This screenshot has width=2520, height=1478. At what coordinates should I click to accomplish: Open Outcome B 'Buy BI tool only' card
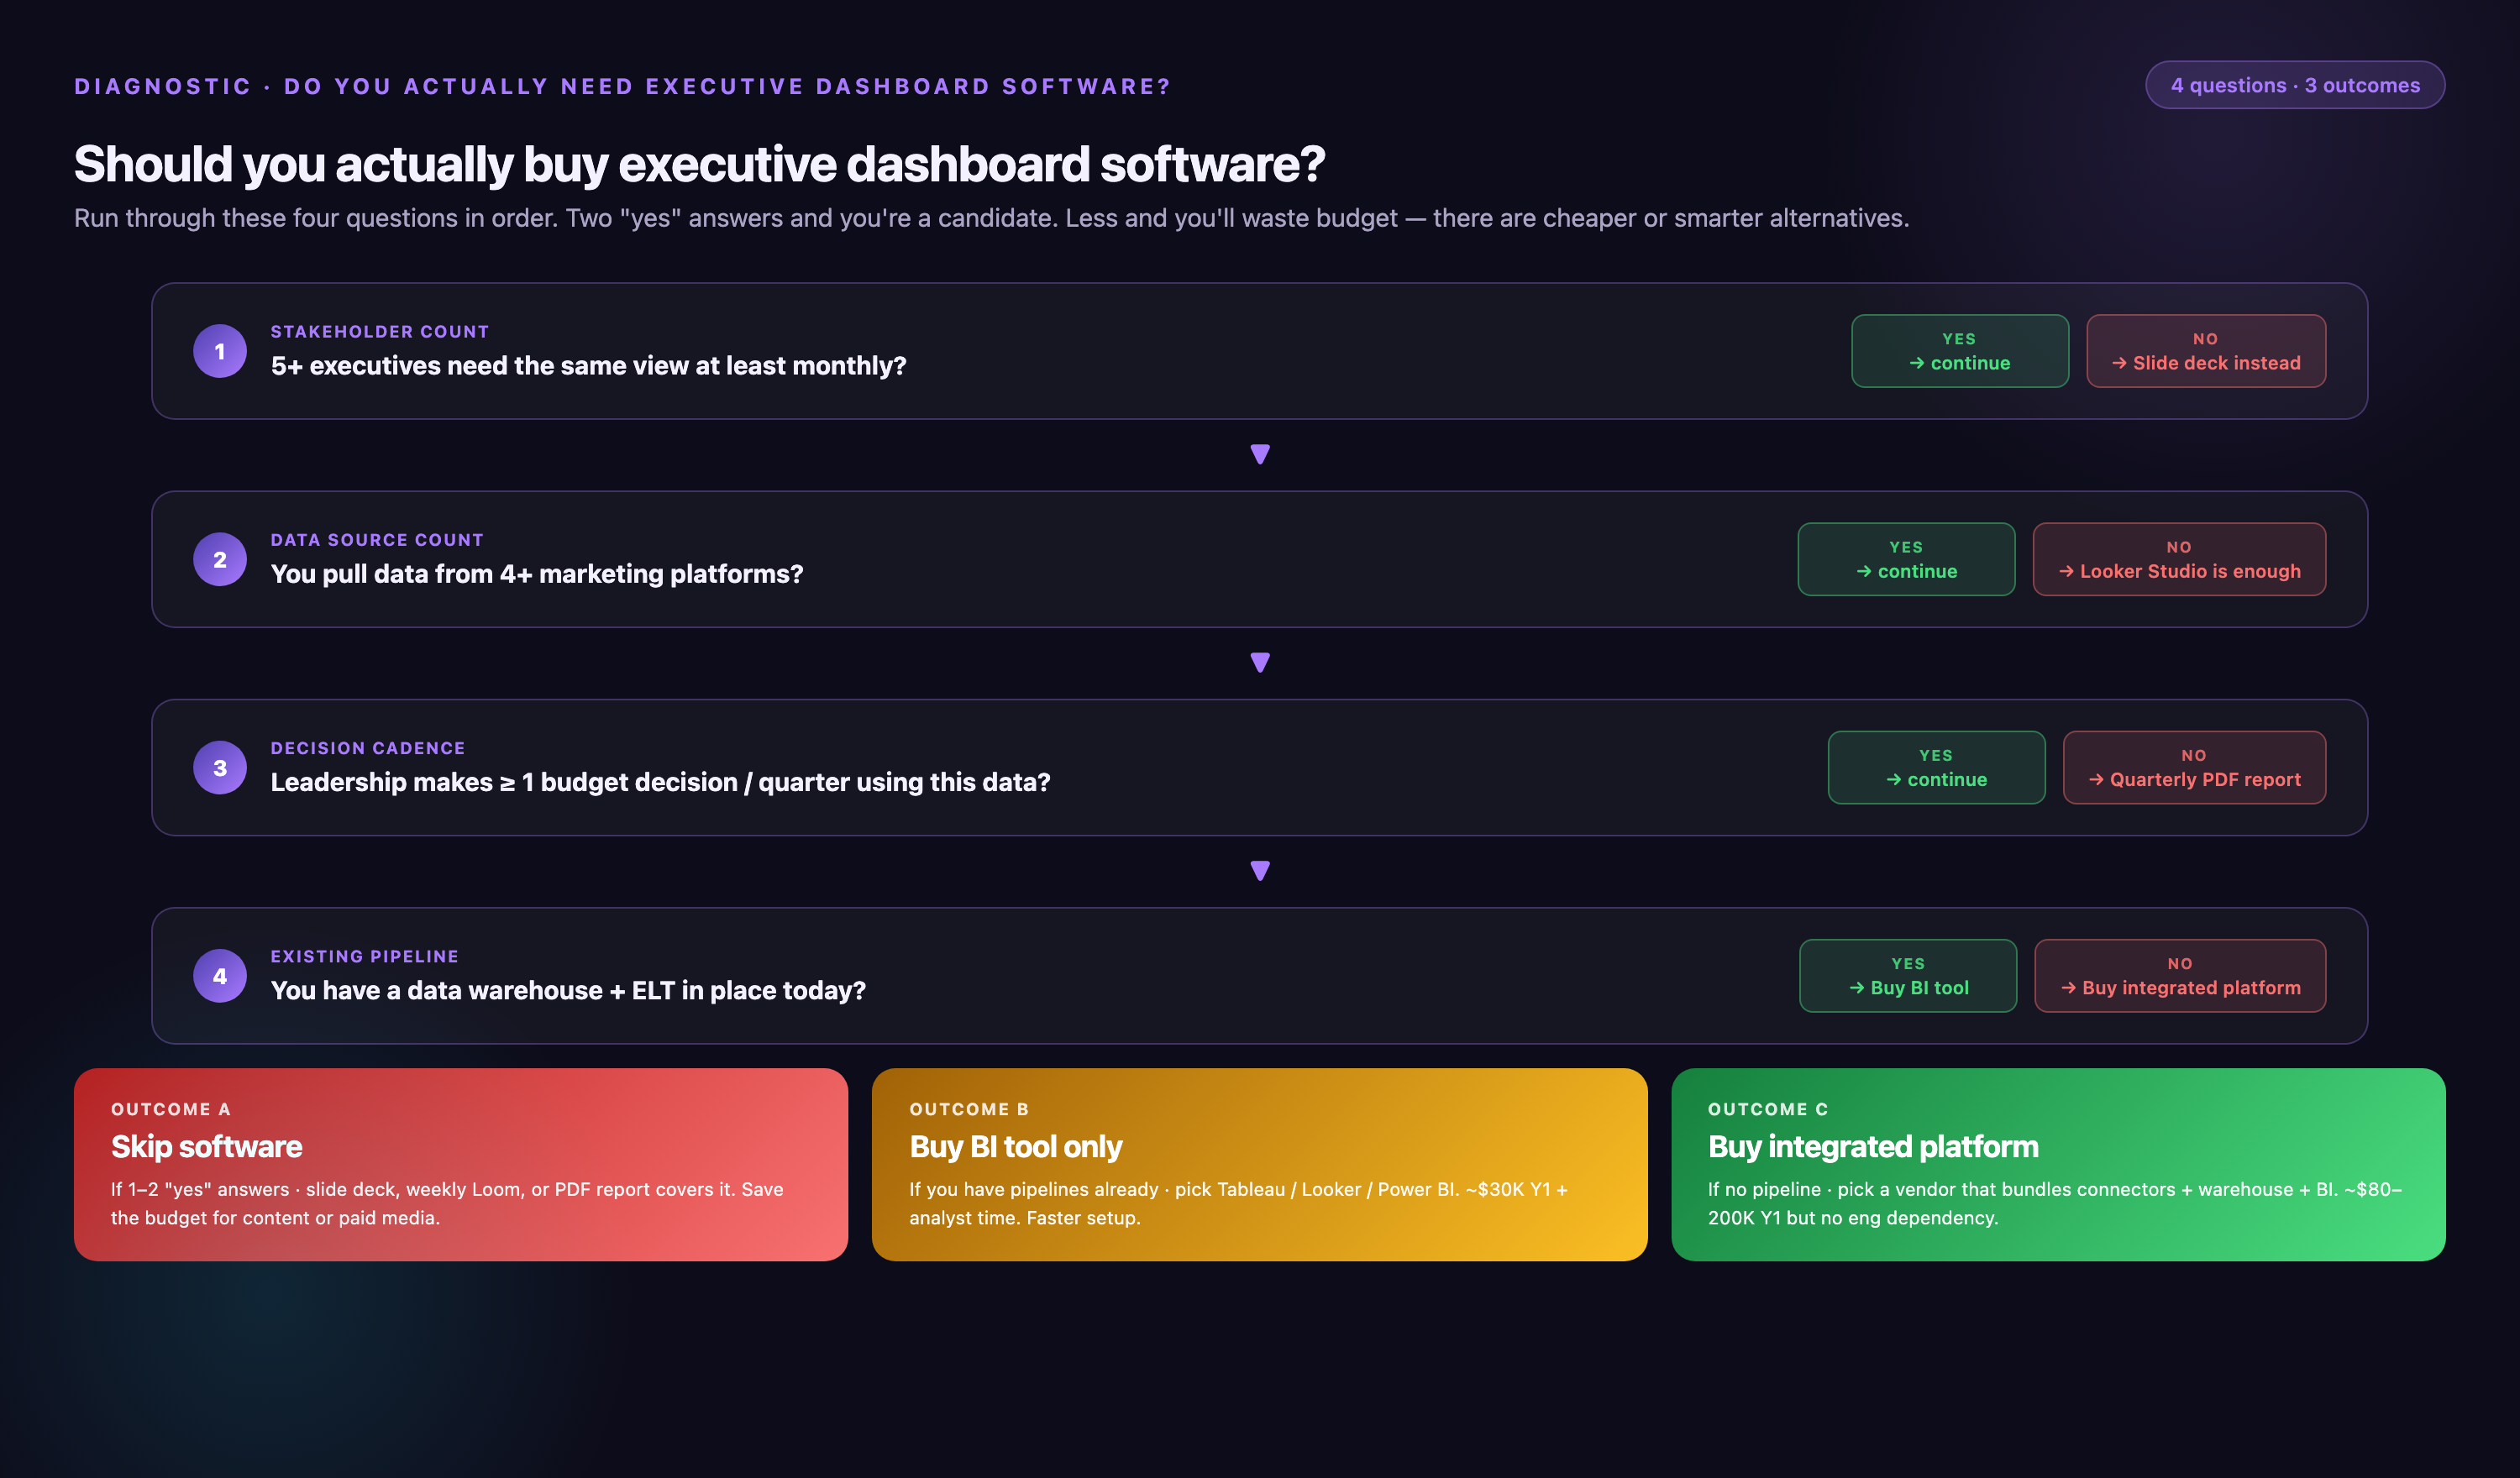pos(1259,1164)
